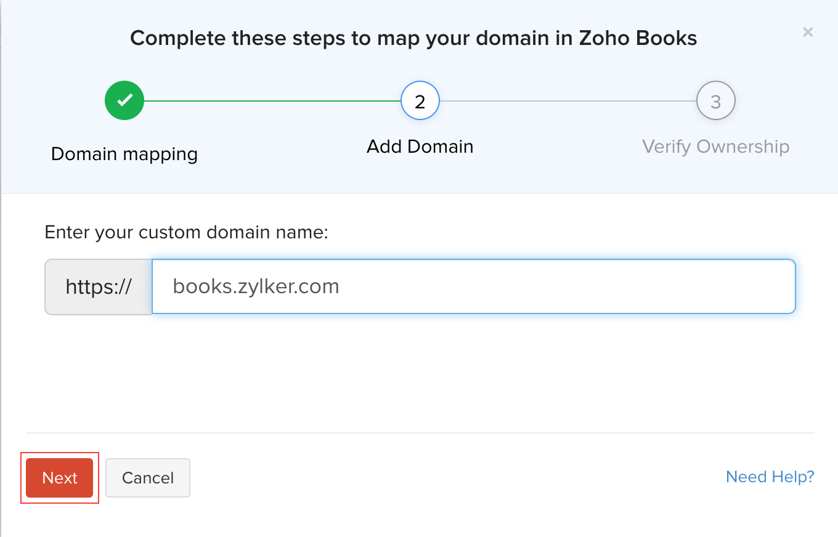Click the empty area below the domain field
Viewport: 838px width, 537px height.
pyautogui.click(x=420, y=369)
